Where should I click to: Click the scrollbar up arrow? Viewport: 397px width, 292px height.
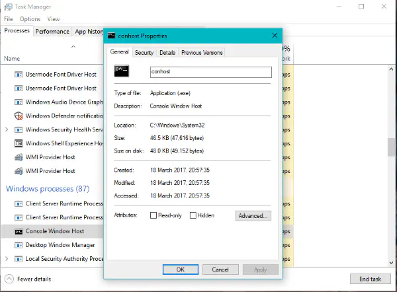click(391, 69)
